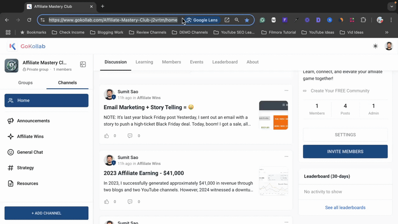Click the SETTINGS button
The height and width of the screenshot is (224, 398).
pos(345,135)
